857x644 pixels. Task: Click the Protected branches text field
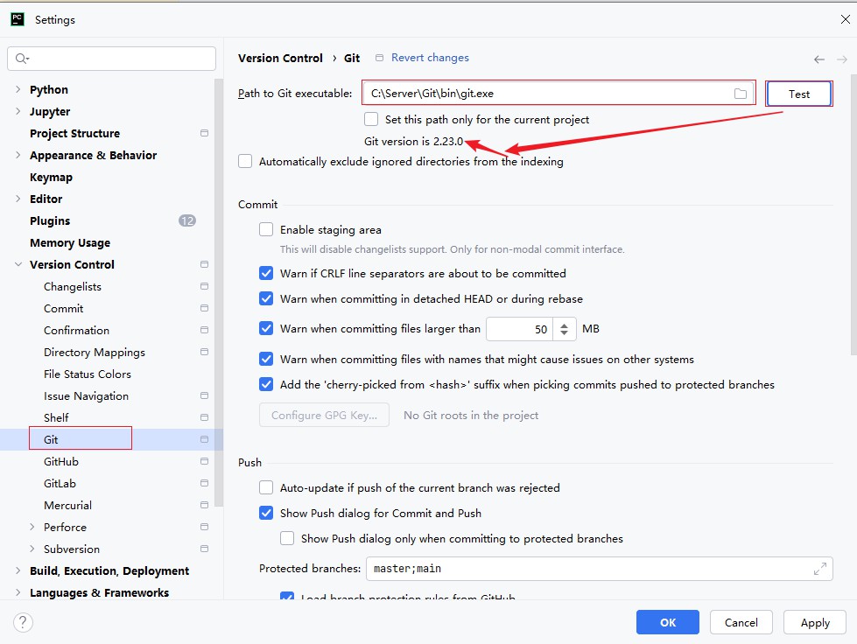click(x=599, y=569)
